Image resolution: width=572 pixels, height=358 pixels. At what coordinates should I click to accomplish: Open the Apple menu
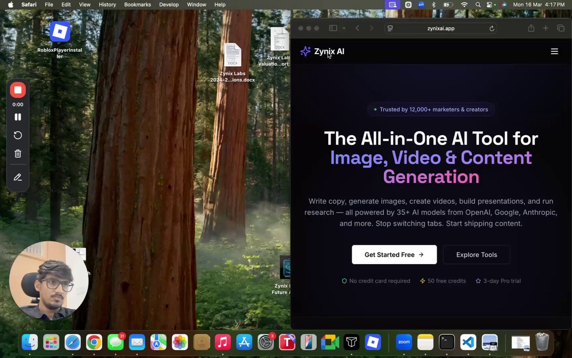click(x=10, y=4)
